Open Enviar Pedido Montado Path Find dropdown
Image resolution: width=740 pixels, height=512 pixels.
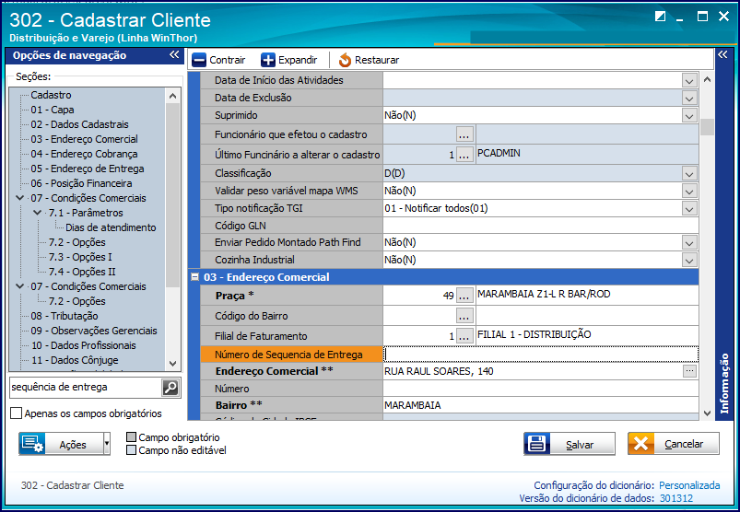[x=689, y=243]
